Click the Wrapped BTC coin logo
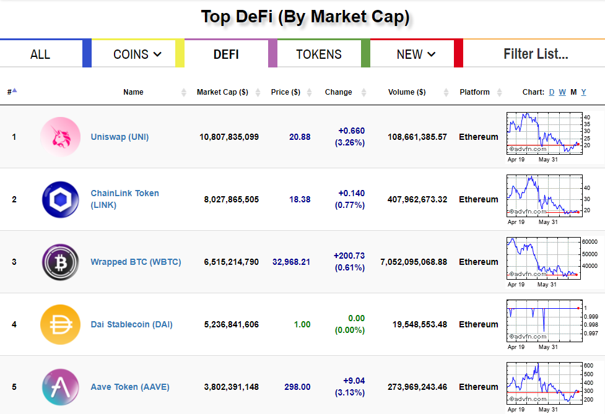 pos(60,262)
